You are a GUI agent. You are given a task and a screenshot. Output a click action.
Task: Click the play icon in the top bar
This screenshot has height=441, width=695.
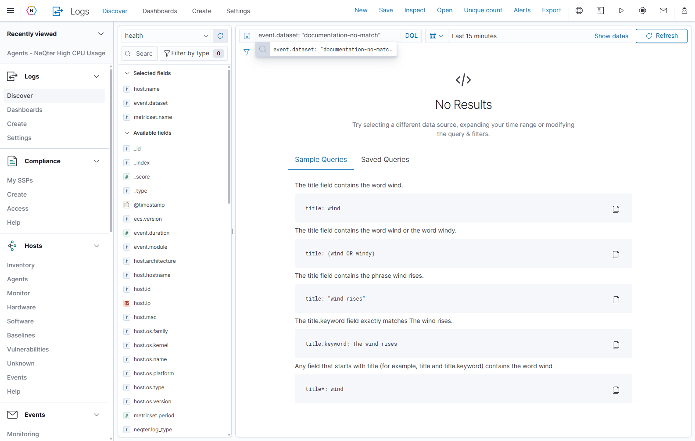point(621,11)
